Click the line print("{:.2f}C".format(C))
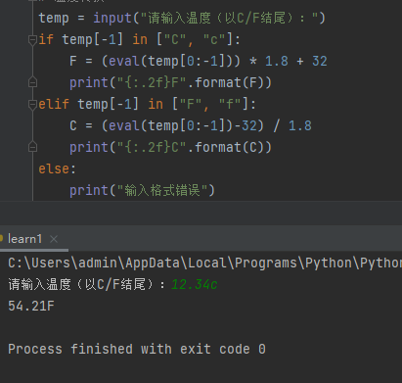The height and width of the screenshot is (383, 402). pyautogui.click(x=170, y=147)
